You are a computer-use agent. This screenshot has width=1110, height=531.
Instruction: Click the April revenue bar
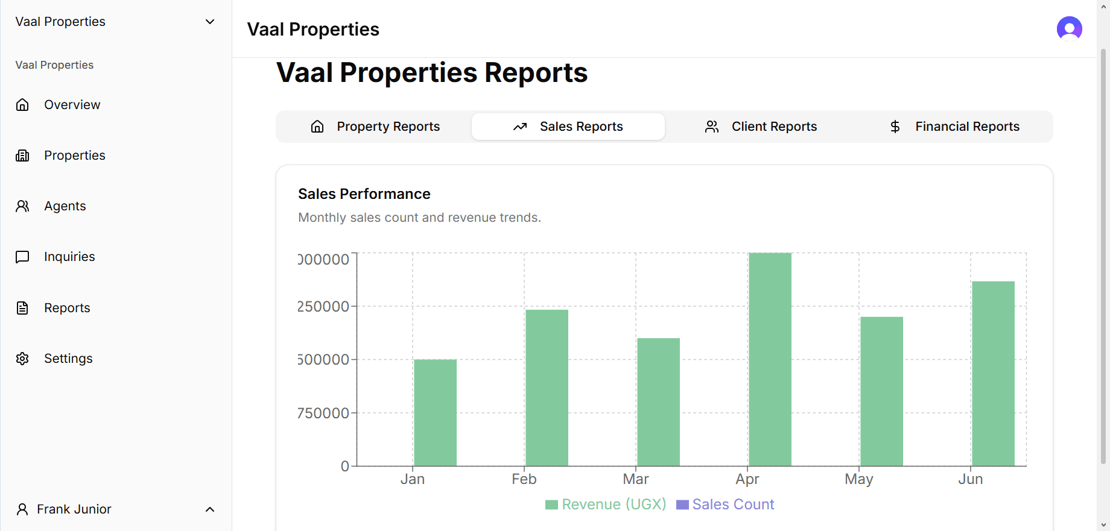point(770,359)
